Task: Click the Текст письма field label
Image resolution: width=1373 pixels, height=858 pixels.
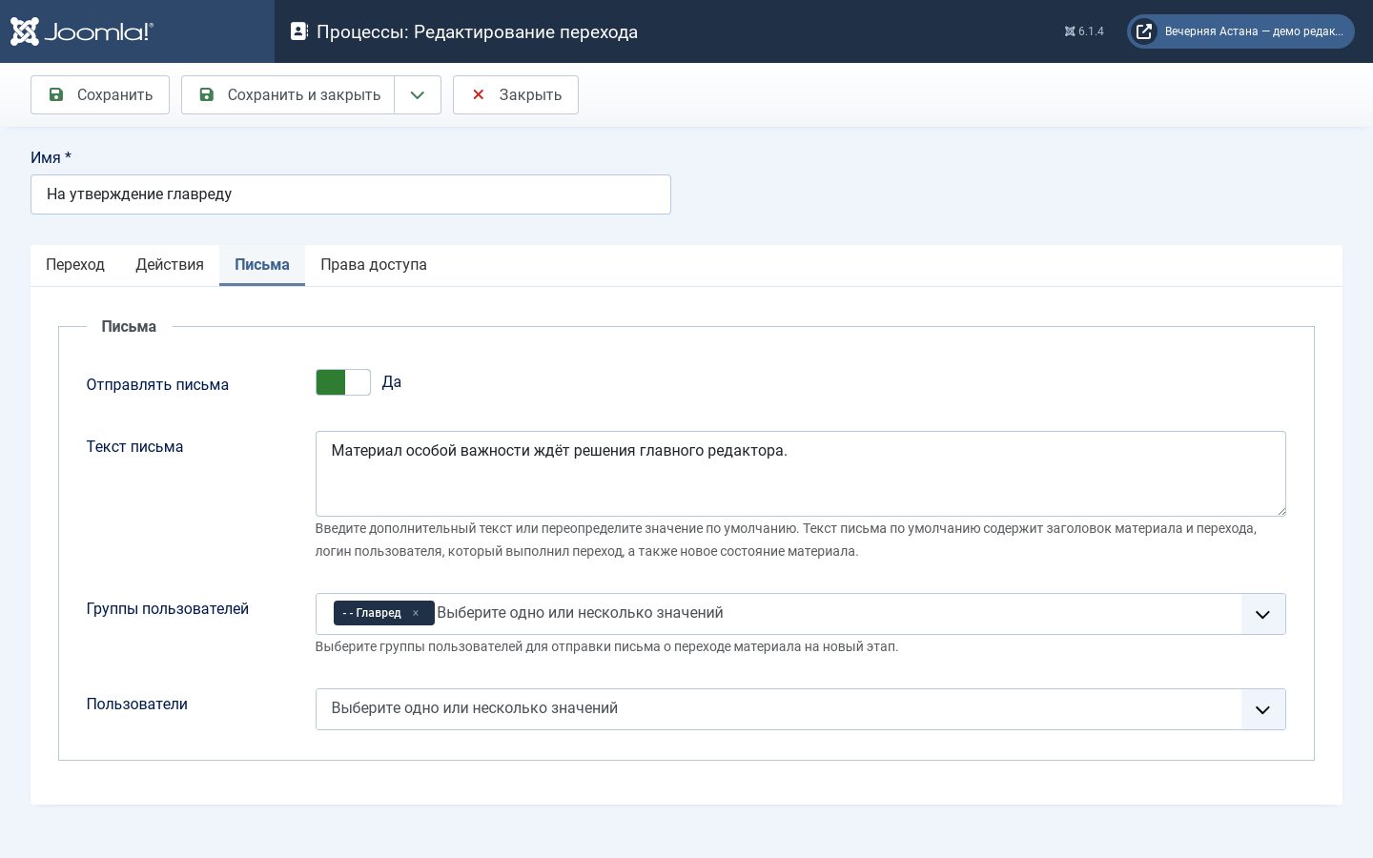Action: pos(134,447)
